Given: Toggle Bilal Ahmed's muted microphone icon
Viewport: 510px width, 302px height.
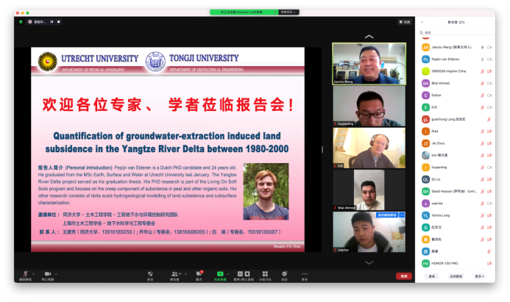Looking at the screenshot, I should [x=482, y=83].
